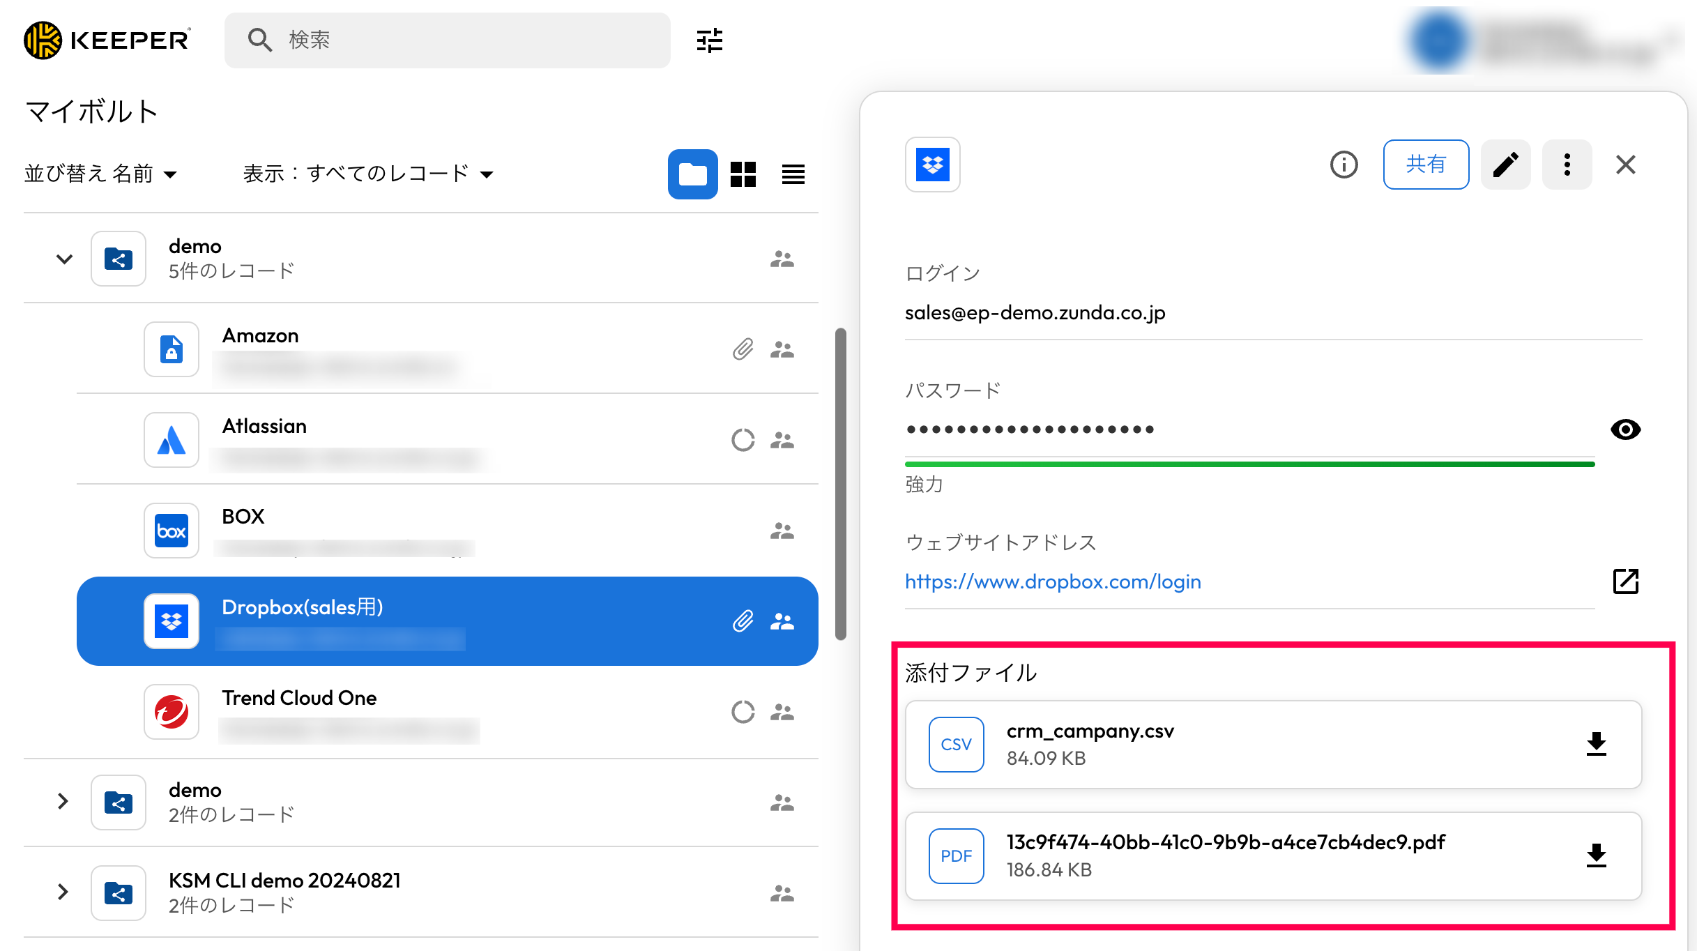Open the https://www.dropbox.com/login link
Screen dimensions: 1697x951
[x=1053, y=581]
